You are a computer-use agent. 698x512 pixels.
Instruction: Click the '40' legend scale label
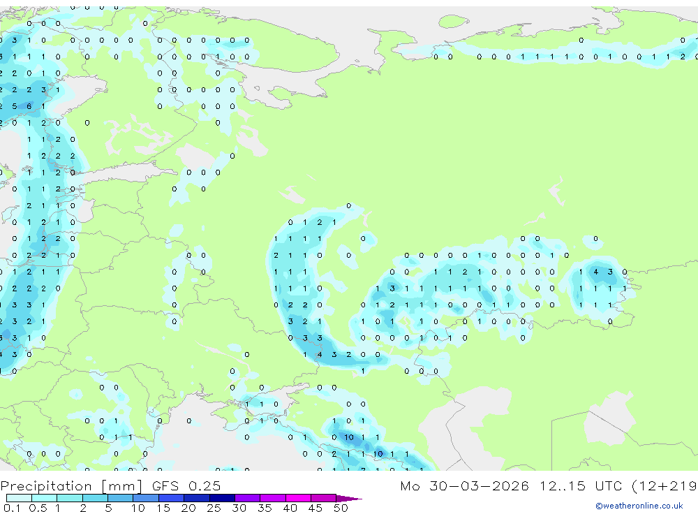pos(290,508)
